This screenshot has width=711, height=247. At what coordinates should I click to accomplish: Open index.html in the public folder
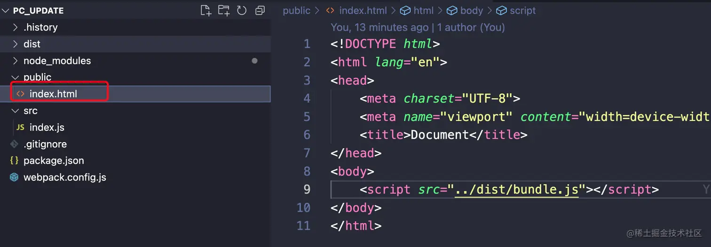(x=135, y=94)
